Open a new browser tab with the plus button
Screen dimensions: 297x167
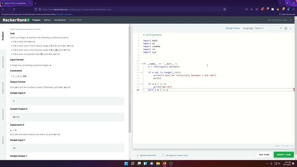35,3
